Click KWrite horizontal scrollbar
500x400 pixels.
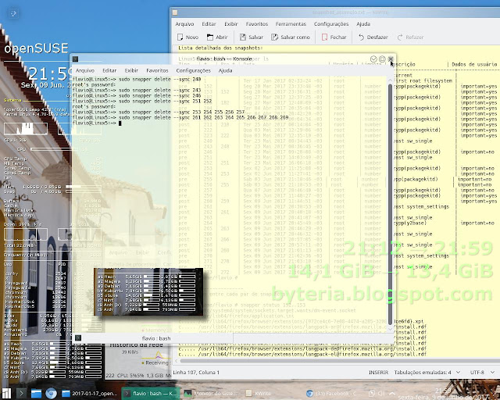[338, 361]
